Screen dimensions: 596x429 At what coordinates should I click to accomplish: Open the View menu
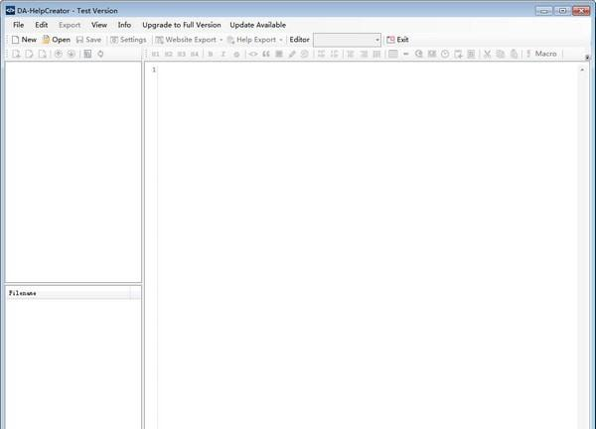click(99, 25)
